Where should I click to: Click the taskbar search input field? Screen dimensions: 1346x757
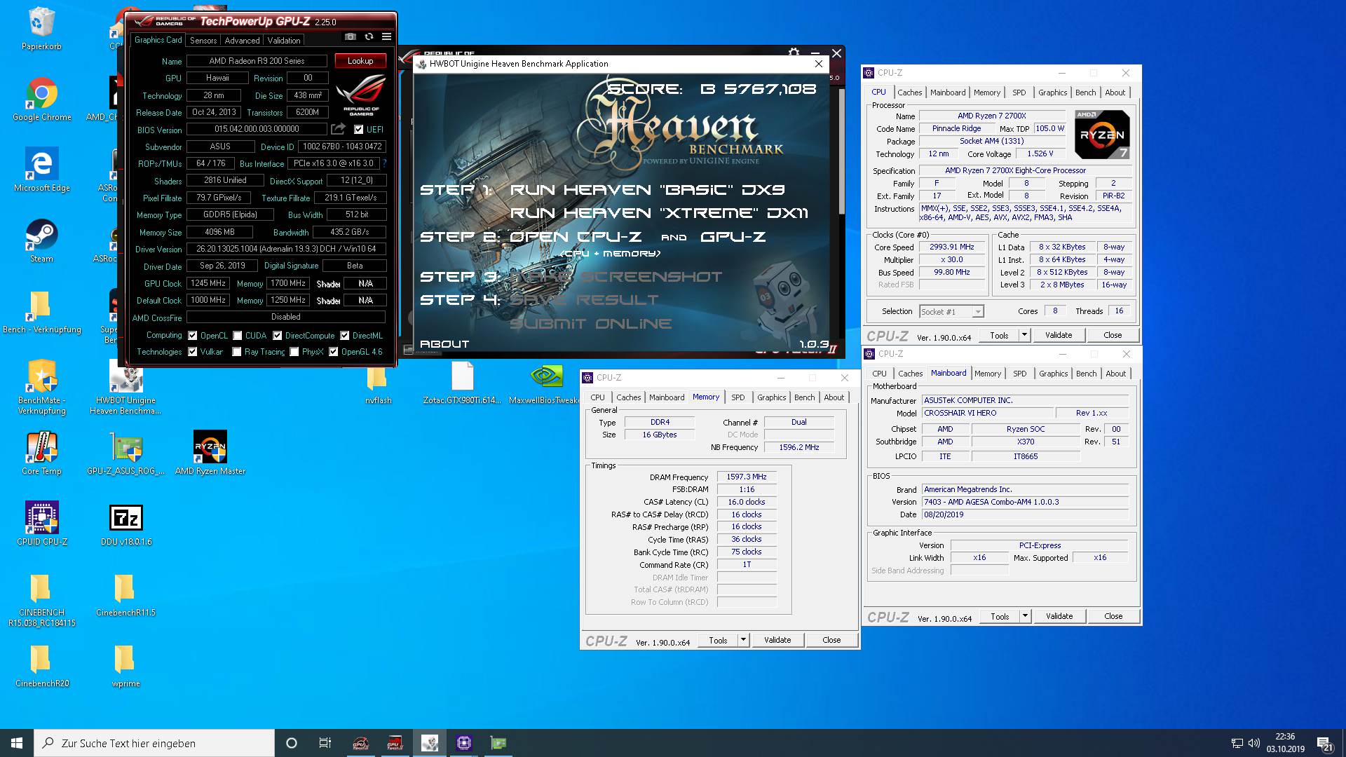tap(154, 743)
